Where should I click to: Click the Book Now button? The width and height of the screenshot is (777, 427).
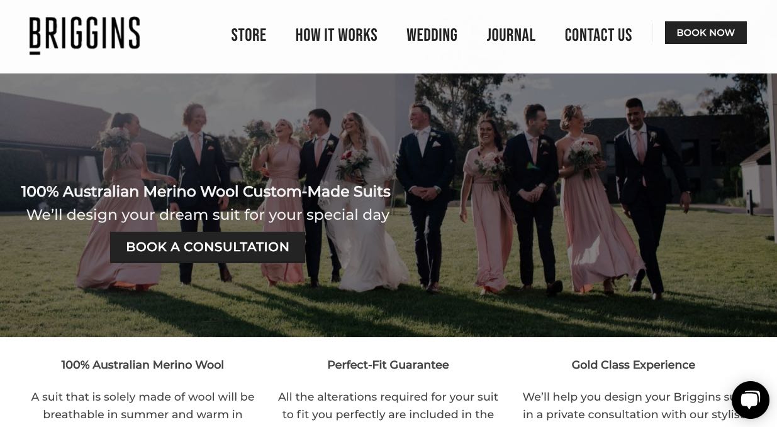click(706, 33)
